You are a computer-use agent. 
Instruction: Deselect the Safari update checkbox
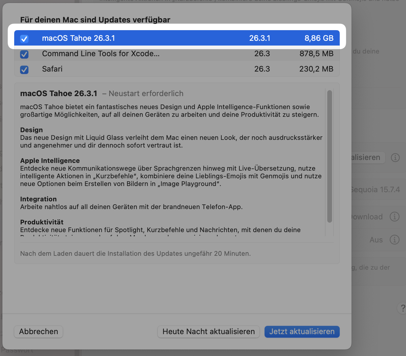point(24,69)
